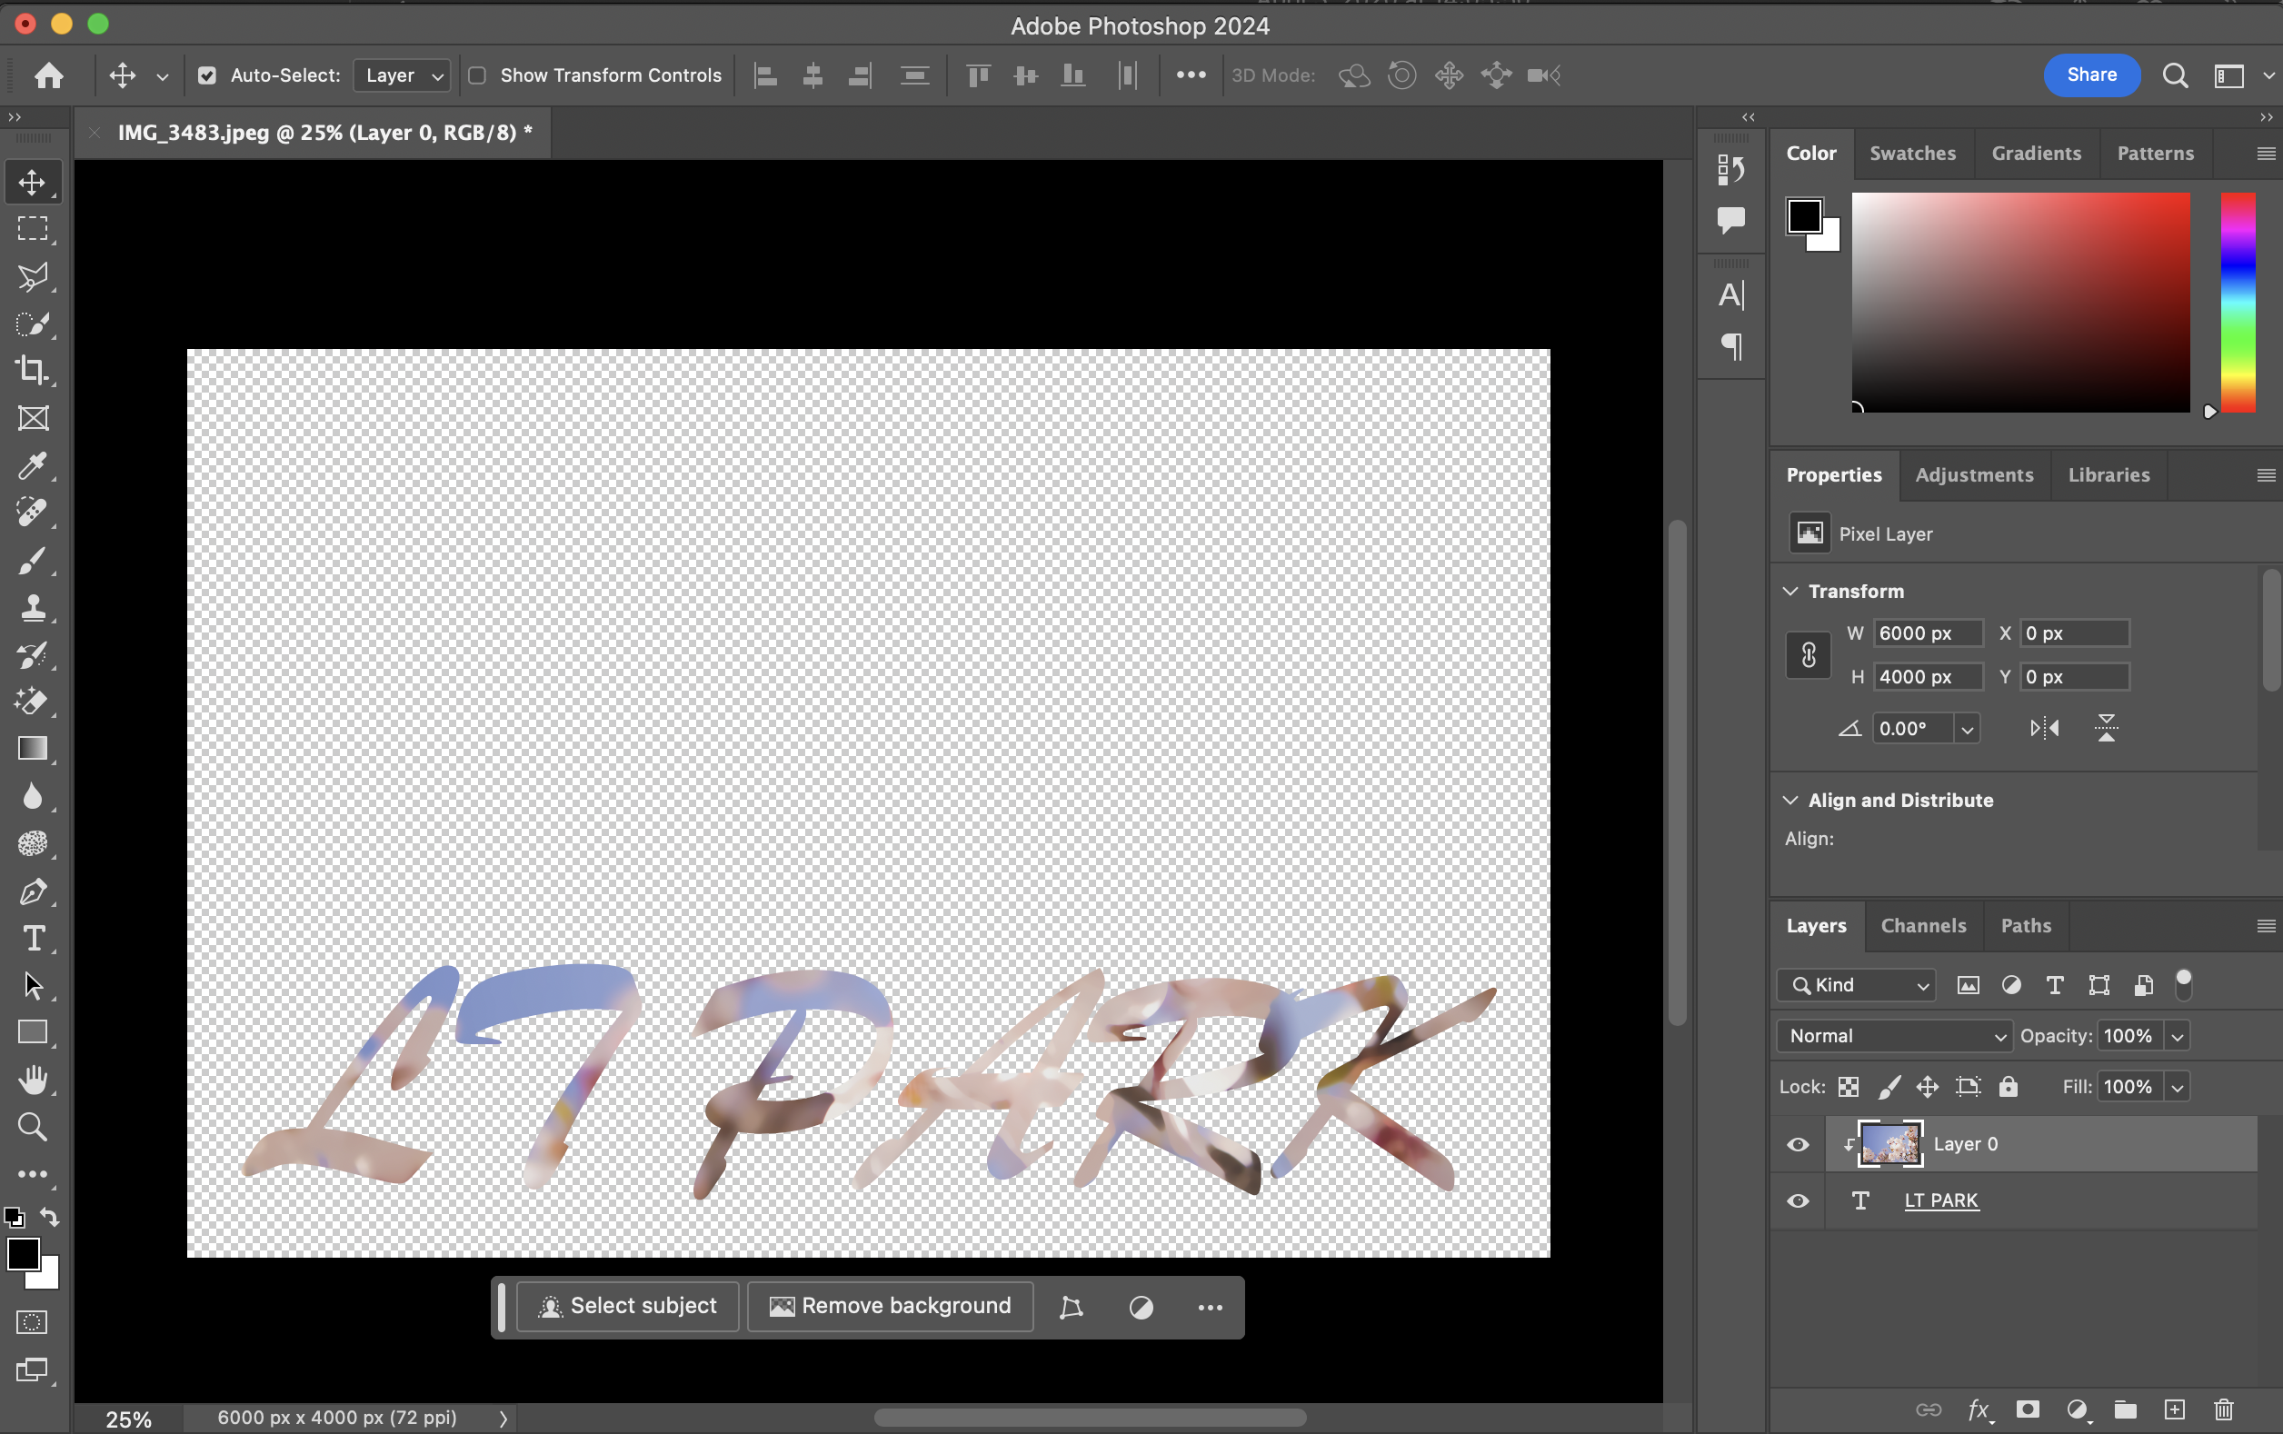Click the rainbow hue slider
Viewport: 2283px width, 1434px height.
coord(2238,303)
